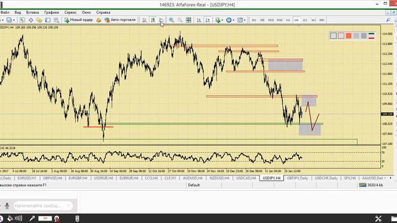
Task: Select the first light-gray outlined swatch on chart
Action: [x=334, y=36]
